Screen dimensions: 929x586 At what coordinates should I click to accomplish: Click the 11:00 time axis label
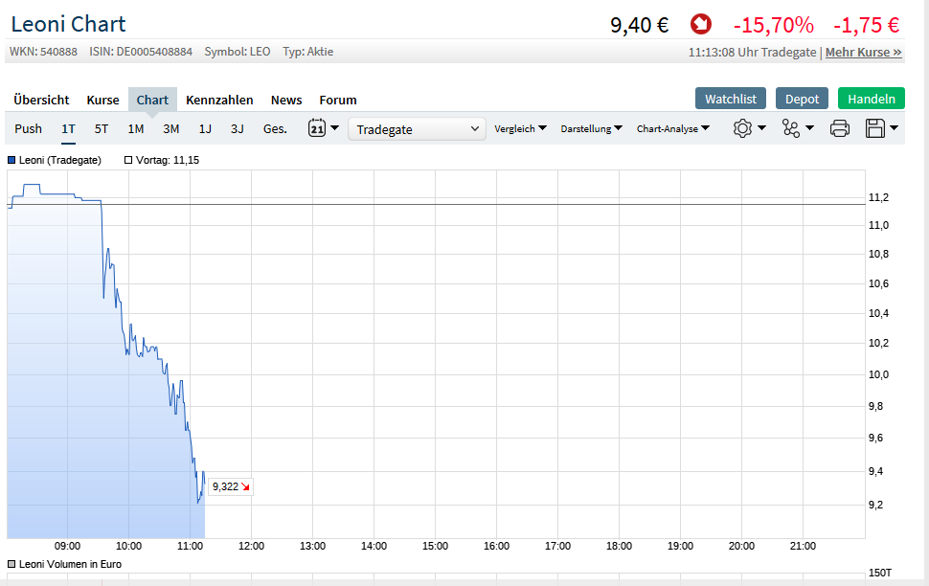[191, 546]
